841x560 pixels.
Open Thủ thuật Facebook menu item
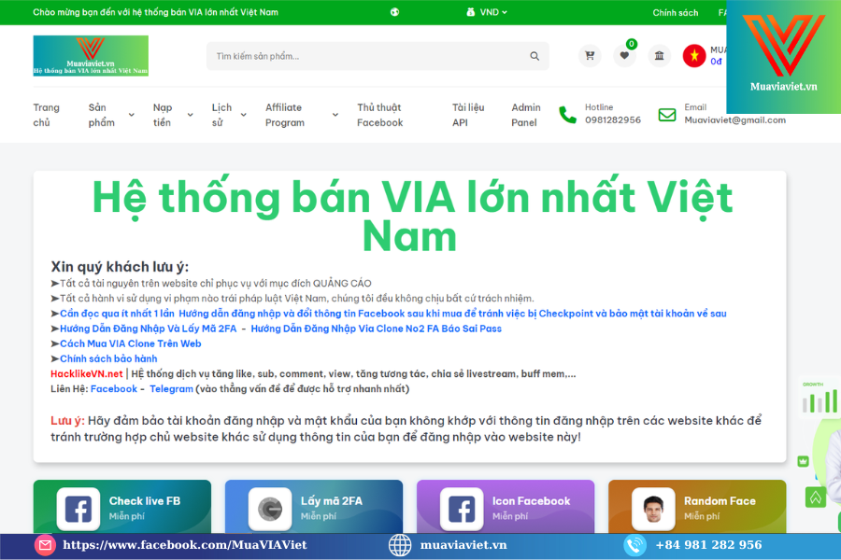click(x=379, y=115)
